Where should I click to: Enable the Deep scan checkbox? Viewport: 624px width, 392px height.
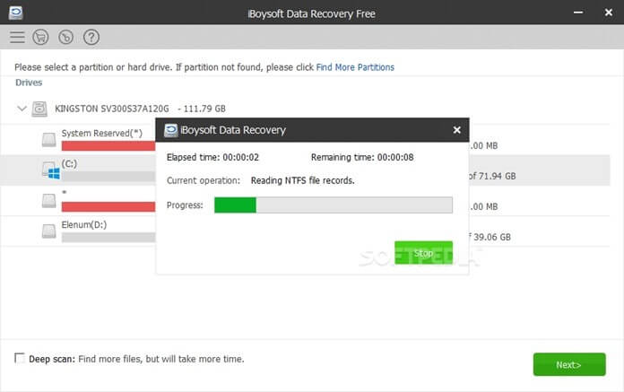tap(19, 358)
